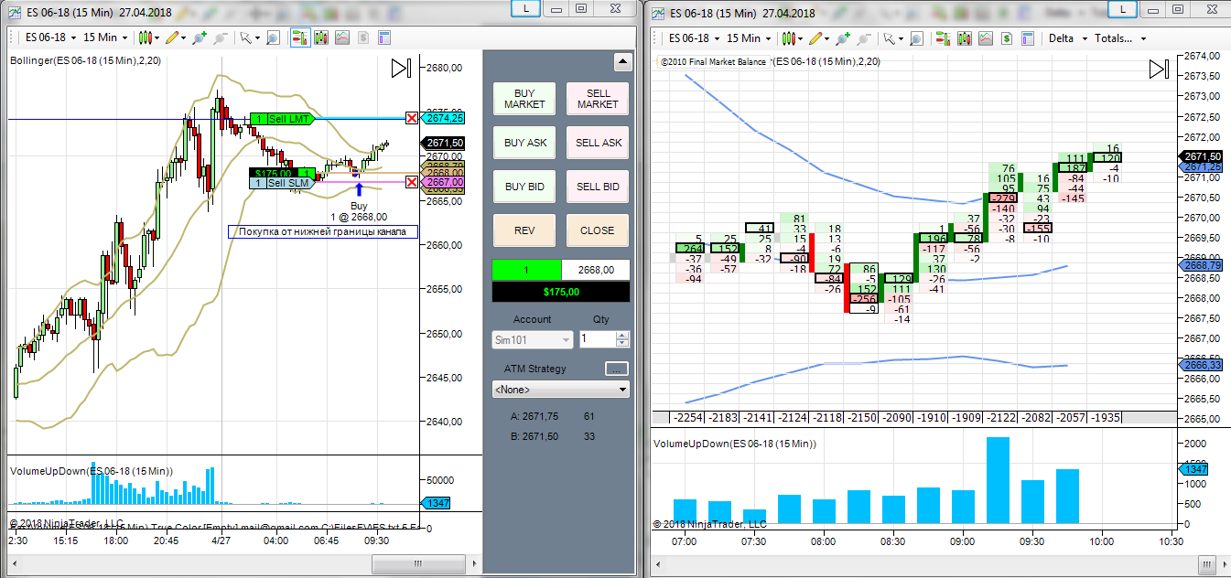The height and width of the screenshot is (578, 1231).
Task: Click the CLOSE position button
Action: point(598,230)
